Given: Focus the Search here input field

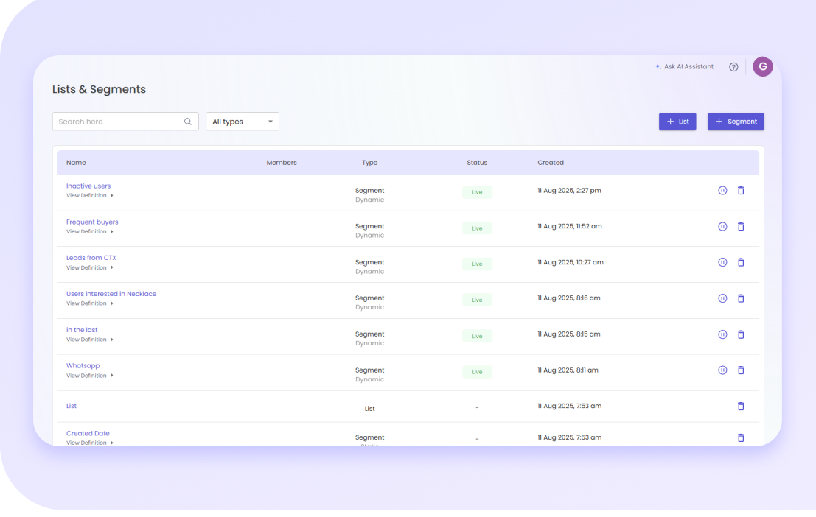Looking at the screenshot, I should (125, 122).
